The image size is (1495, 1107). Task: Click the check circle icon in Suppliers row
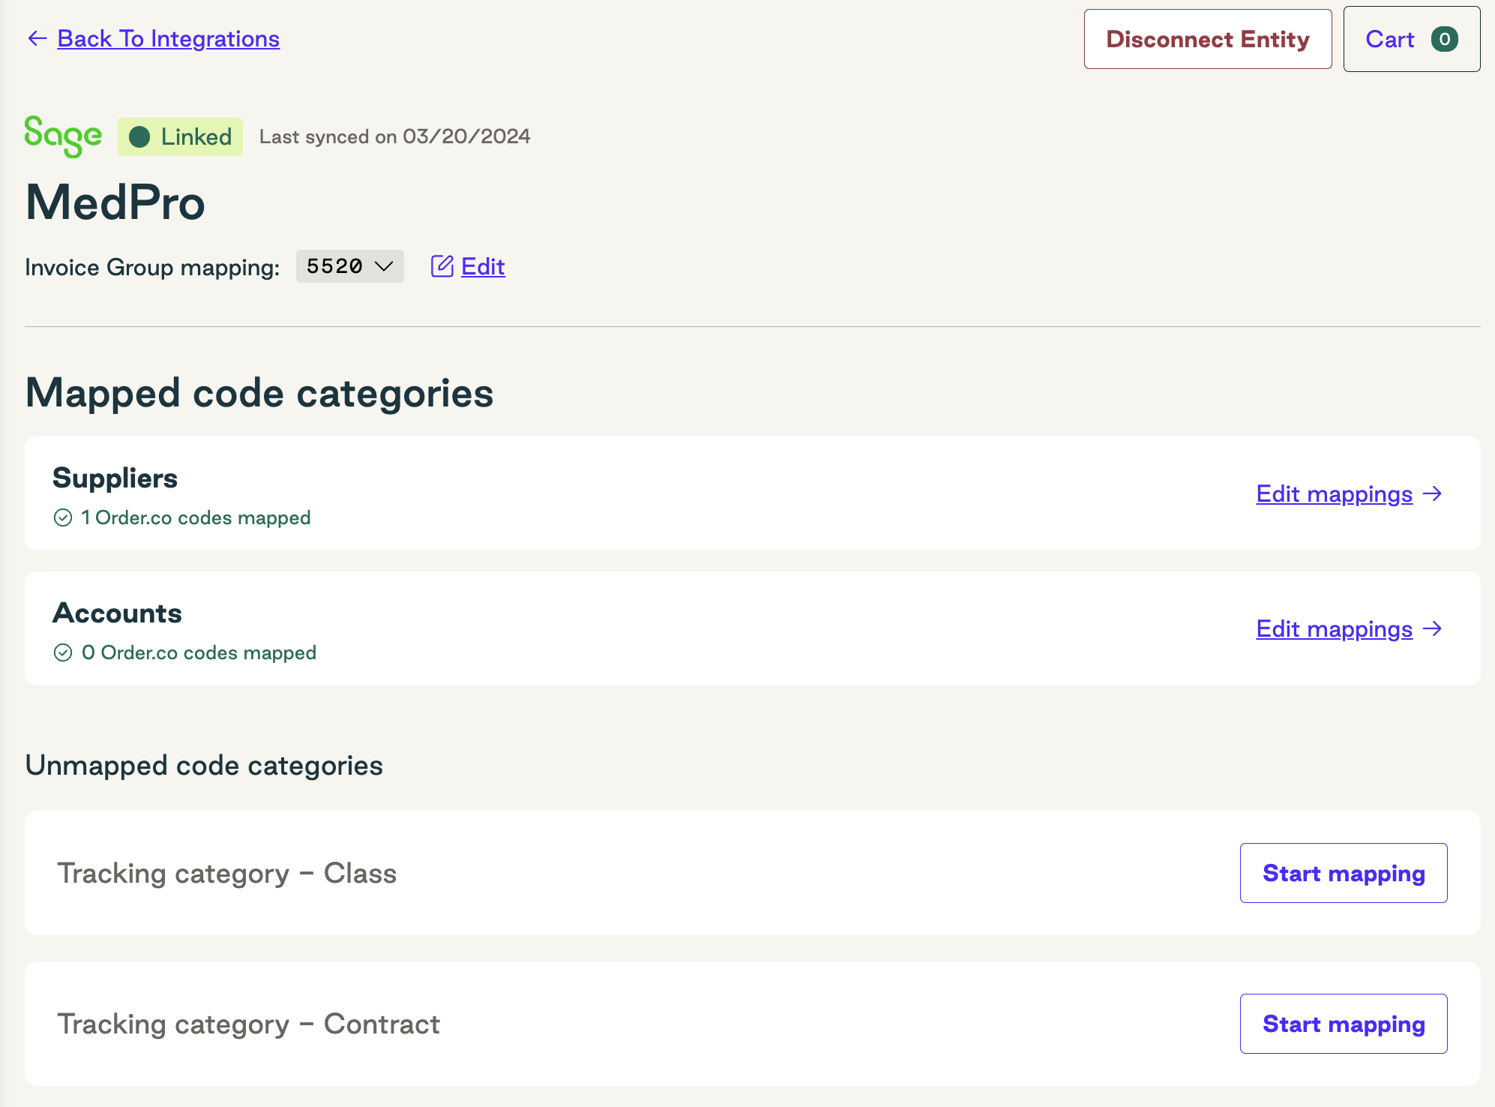click(63, 517)
